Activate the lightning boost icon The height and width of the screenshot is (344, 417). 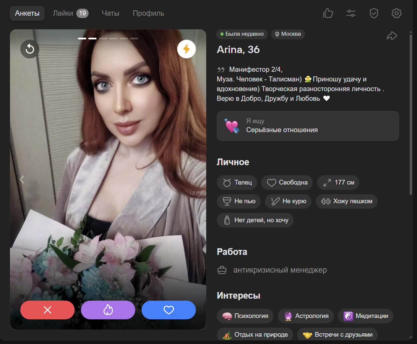[187, 49]
